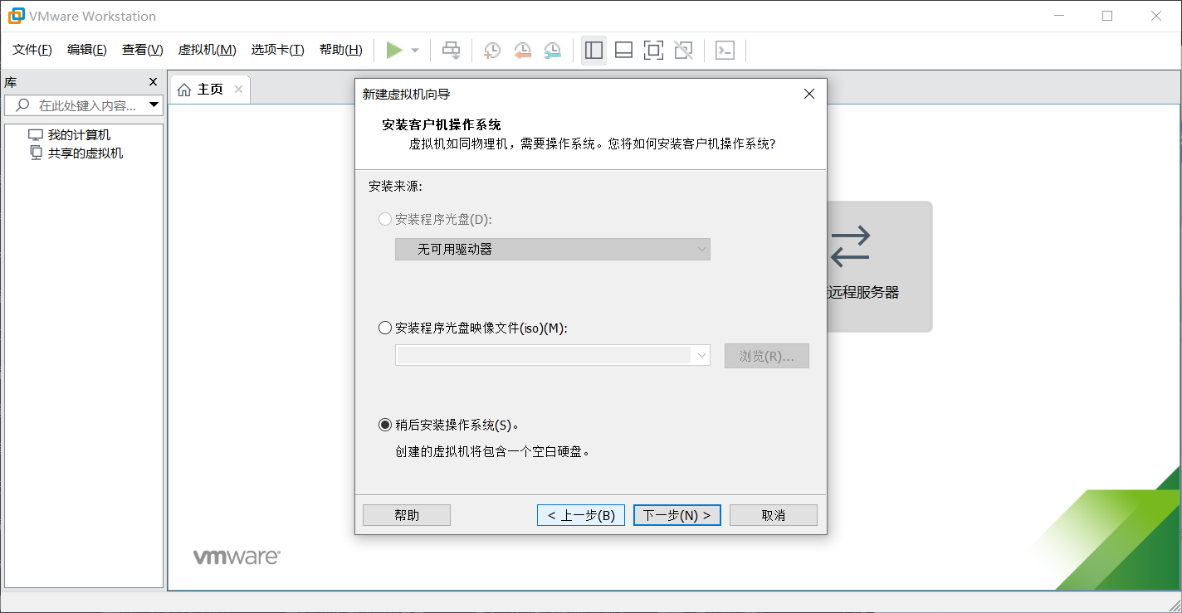This screenshot has width=1182, height=613.
Task: Open the 选项卡(T) menu
Action: coord(278,50)
